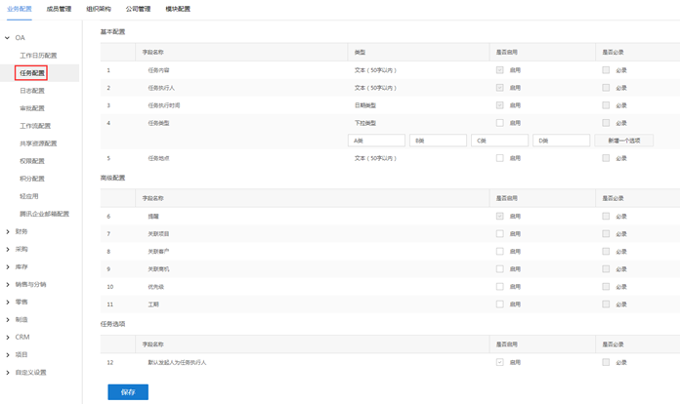This screenshot has height=404, width=680.
Task: Click the C类 option input field
Action: [499, 141]
